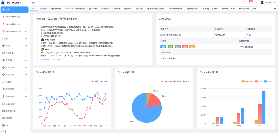Switch to the 图片裁剪 tab
Image resolution: width=278 pixels, height=133 pixels.
point(93,9)
